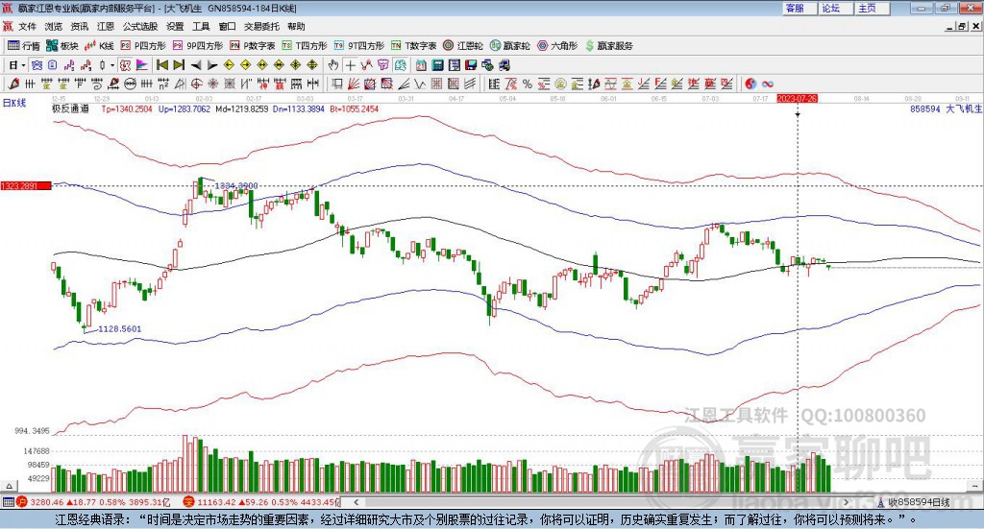This screenshot has height=529, width=984.
Task: Open the 9T四方形 tool
Action: pyautogui.click(x=359, y=46)
